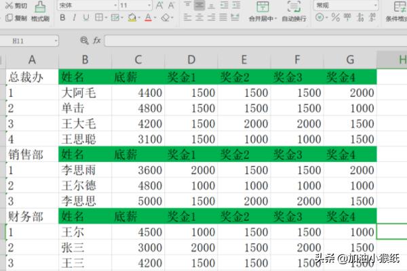
Task: Apply percent style format
Action: (335, 18)
